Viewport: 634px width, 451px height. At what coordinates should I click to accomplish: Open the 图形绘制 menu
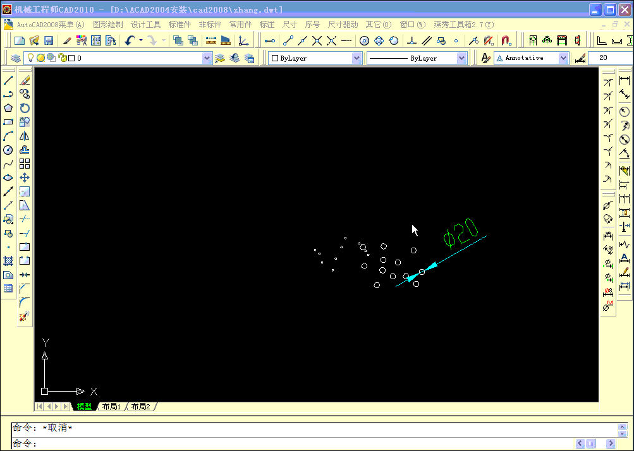point(108,25)
